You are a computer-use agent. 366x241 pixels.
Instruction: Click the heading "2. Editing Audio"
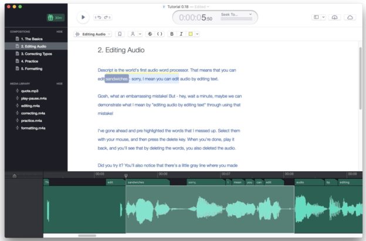(x=121, y=50)
